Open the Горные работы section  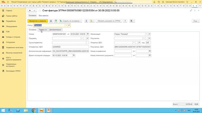(x=11, y=16)
